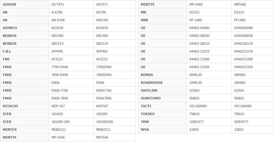Click ICER number 181690-200
The image size is (274, 142).
point(60,122)
